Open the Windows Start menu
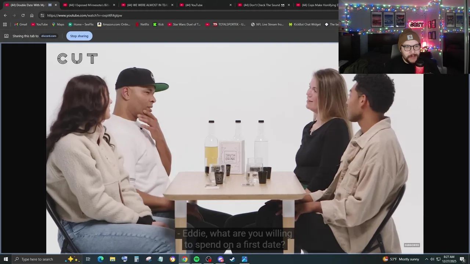This screenshot has height=264, width=470. click(6, 259)
